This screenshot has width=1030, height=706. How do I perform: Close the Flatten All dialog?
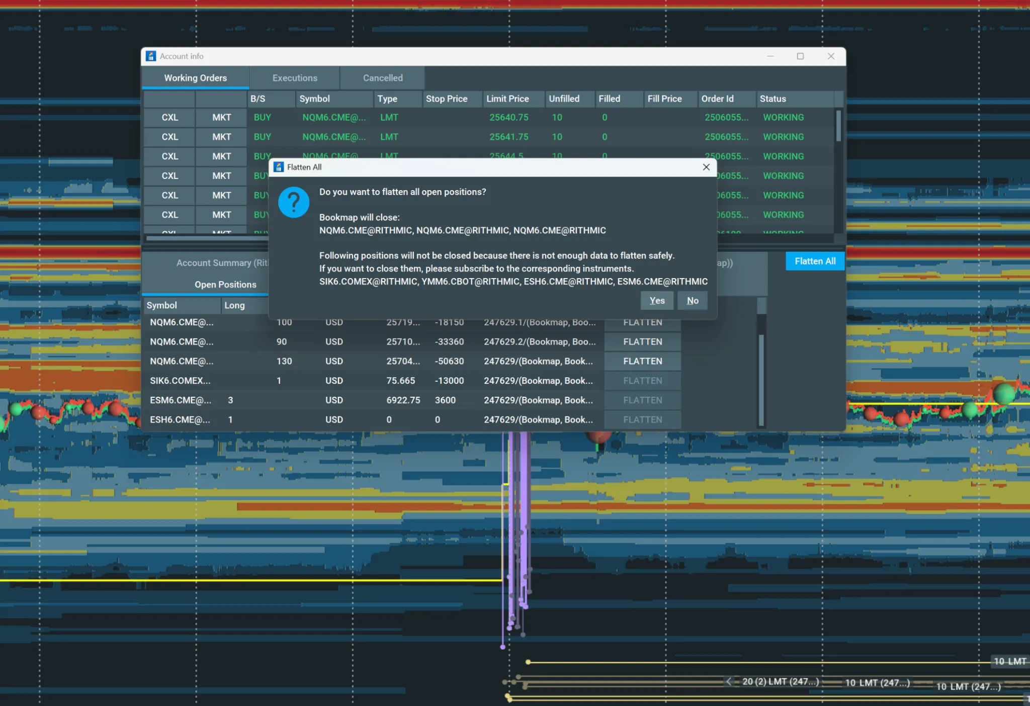coord(706,167)
